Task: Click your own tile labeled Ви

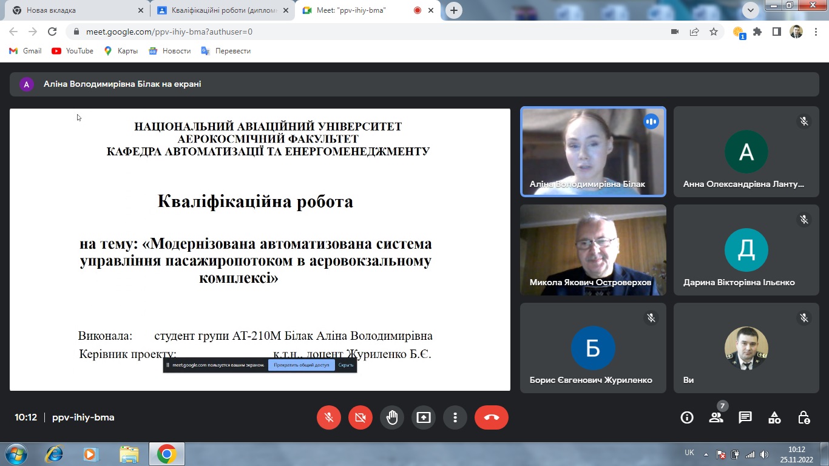Action: coord(746,348)
